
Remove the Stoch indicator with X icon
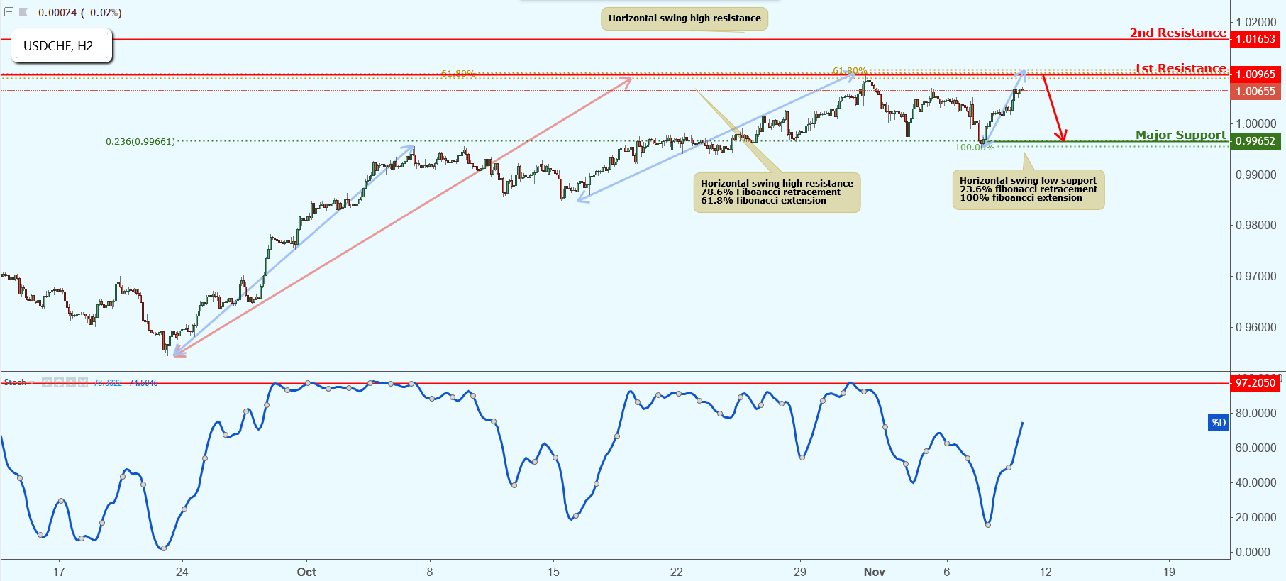(83, 382)
